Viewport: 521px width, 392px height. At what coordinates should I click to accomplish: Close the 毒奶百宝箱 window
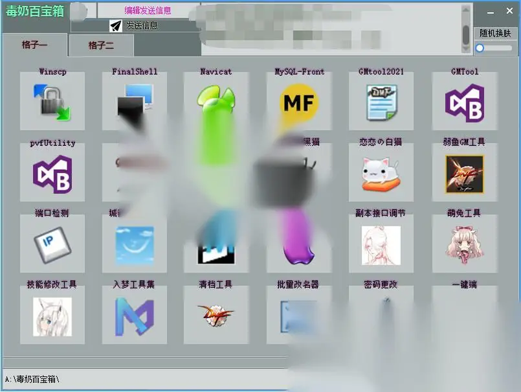[510, 11]
